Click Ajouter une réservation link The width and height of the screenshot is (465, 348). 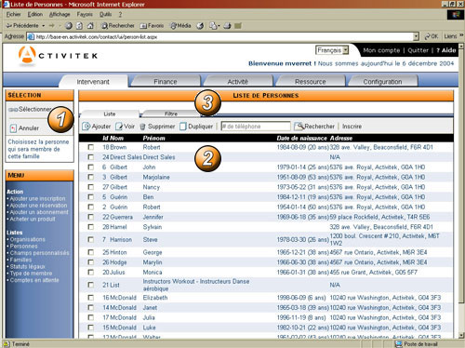point(38,206)
